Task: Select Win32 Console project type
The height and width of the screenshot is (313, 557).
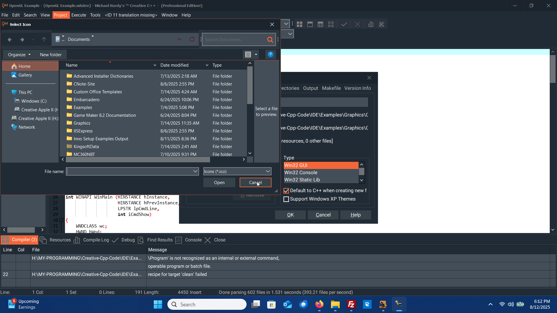Action: (x=301, y=172)
